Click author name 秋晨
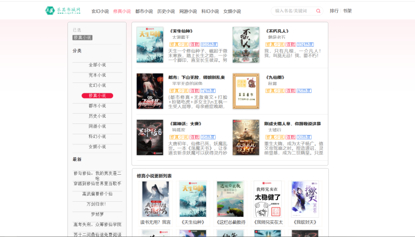Screen dimensions: 415x237 [x=272, y=83]
